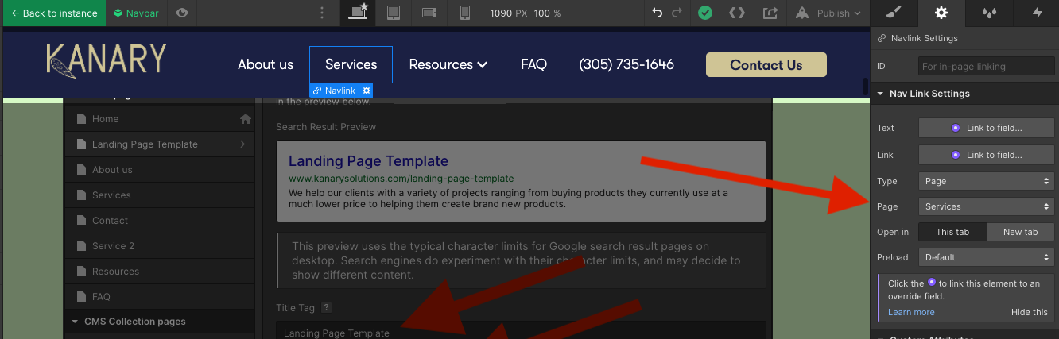
Task: Select Open in New tab
Action: pos(1021,232)
